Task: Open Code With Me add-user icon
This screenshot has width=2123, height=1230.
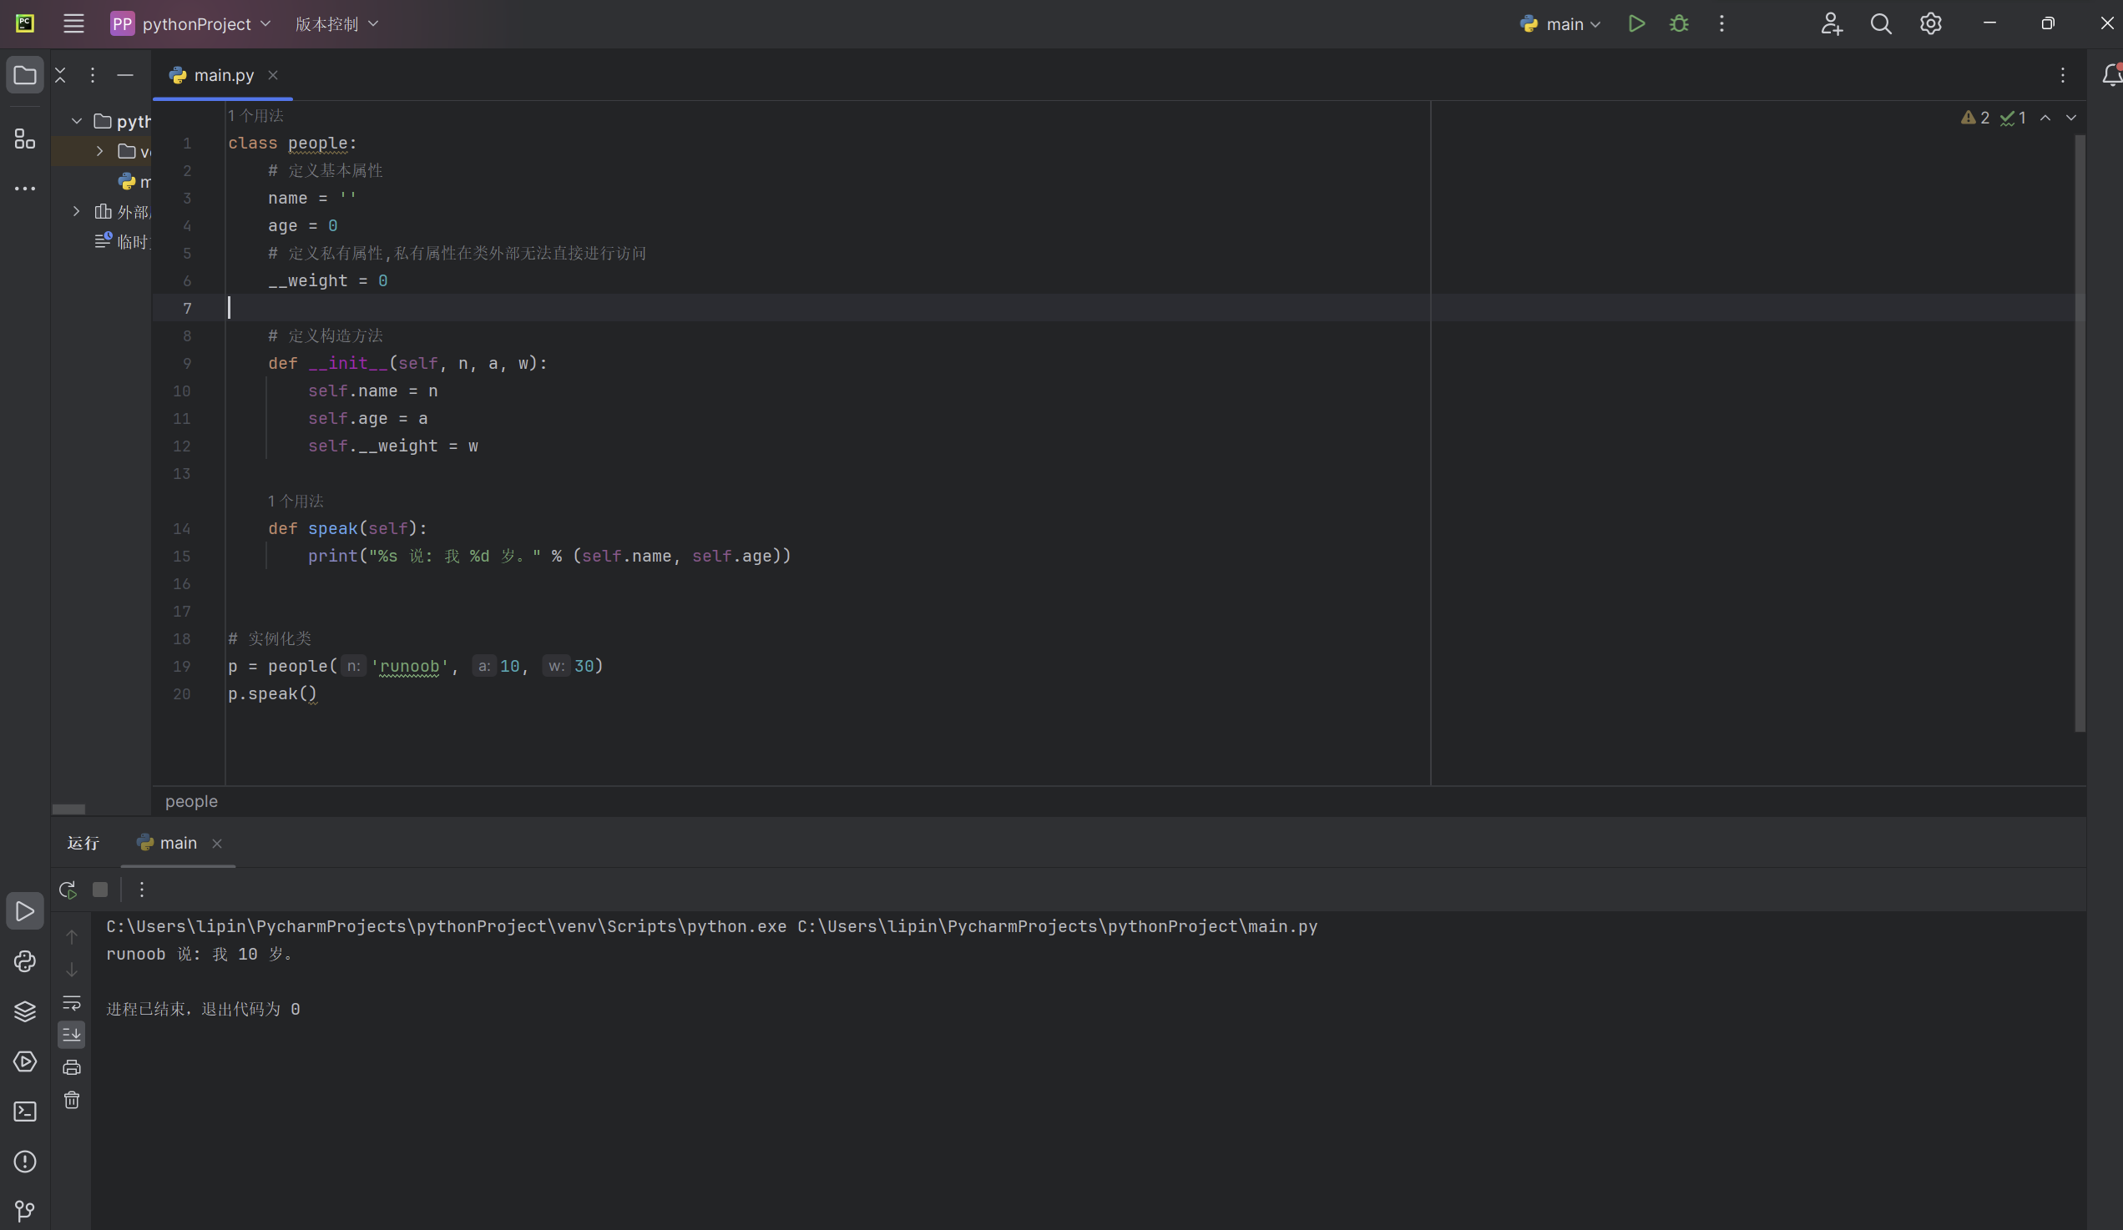Action: 1832,23
